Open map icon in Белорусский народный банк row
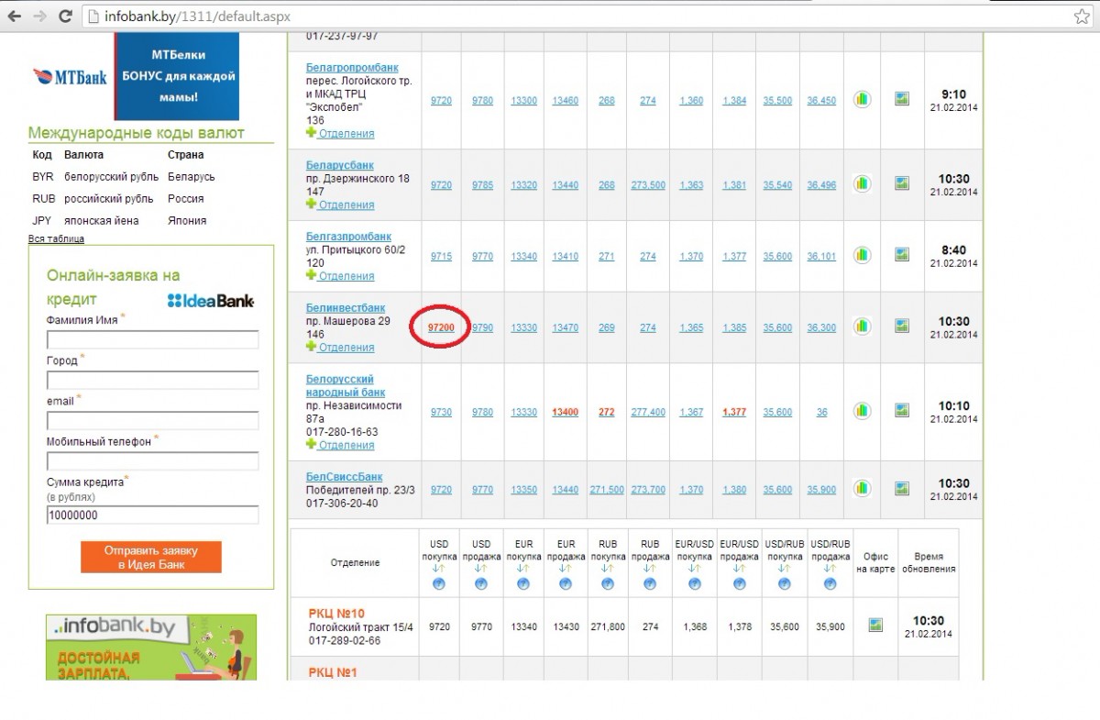 point(902,410)
